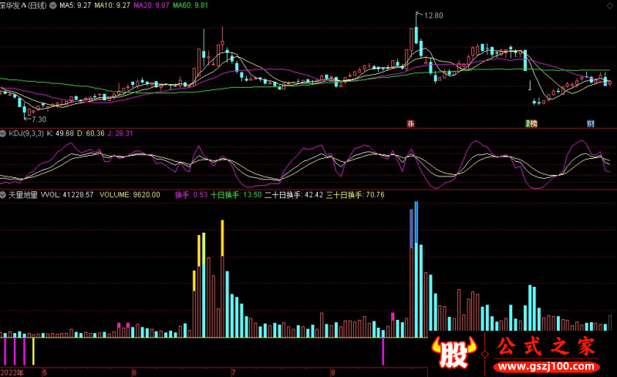Click the MA10: 9.27 label

[x=112, y=5]
